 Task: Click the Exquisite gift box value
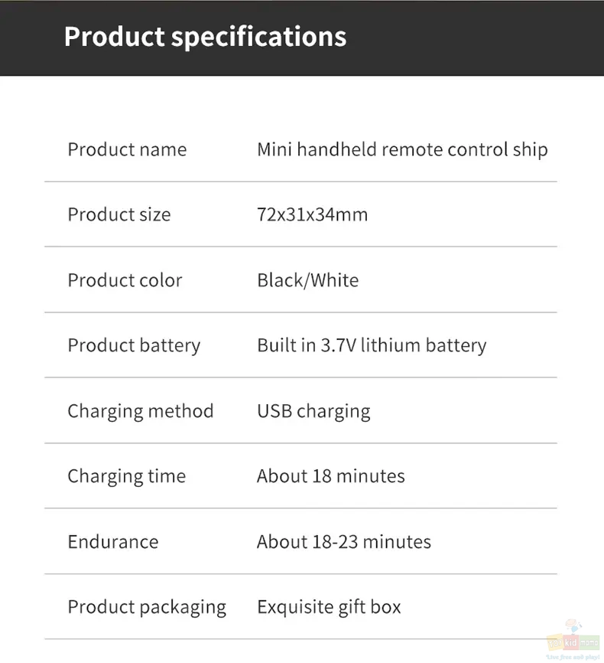coord(329,608)
